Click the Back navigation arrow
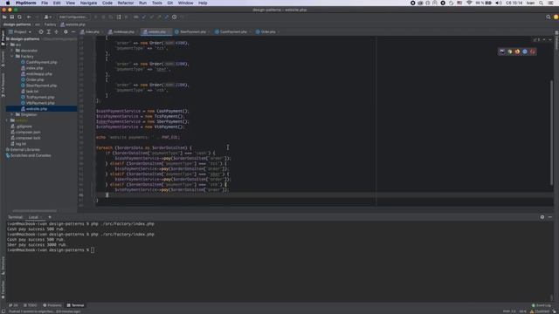This screenshot has width=559, height=314. pos(29,17)
